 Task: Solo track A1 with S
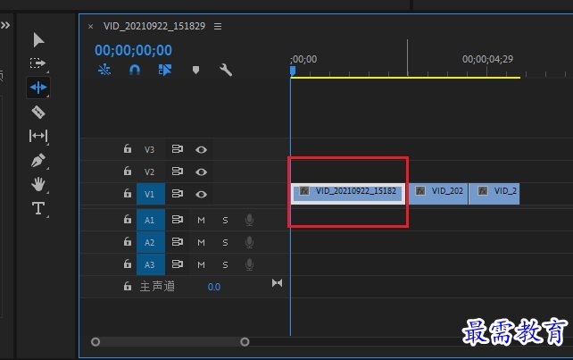tap(225, 221)
